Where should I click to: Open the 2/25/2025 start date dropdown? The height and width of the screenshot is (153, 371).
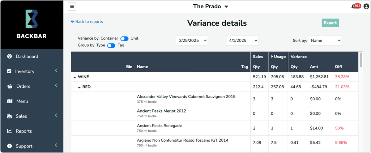[x=192, y=40]
